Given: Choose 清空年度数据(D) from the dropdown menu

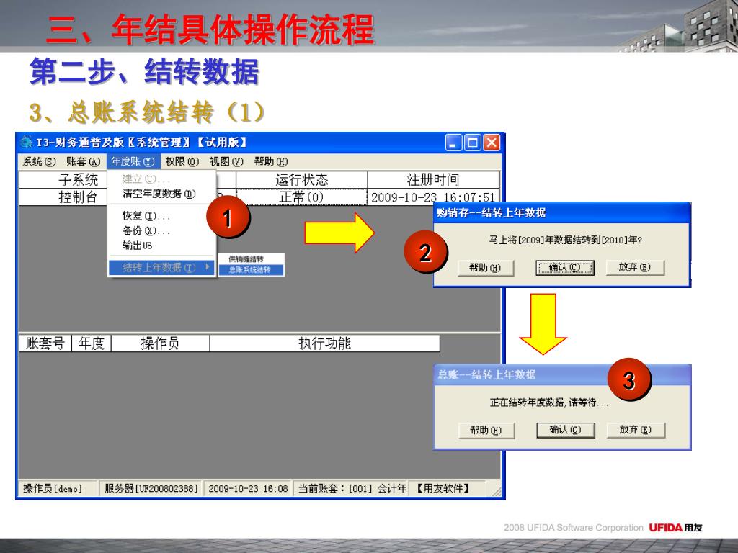Looking at the screenshot, I should click(159, 194).
